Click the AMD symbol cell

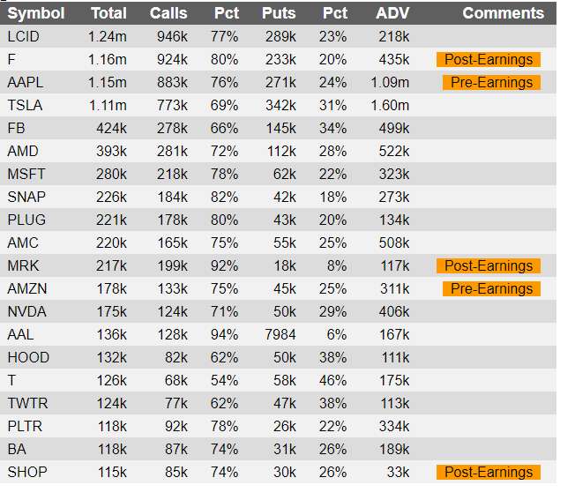click(23, 152)
